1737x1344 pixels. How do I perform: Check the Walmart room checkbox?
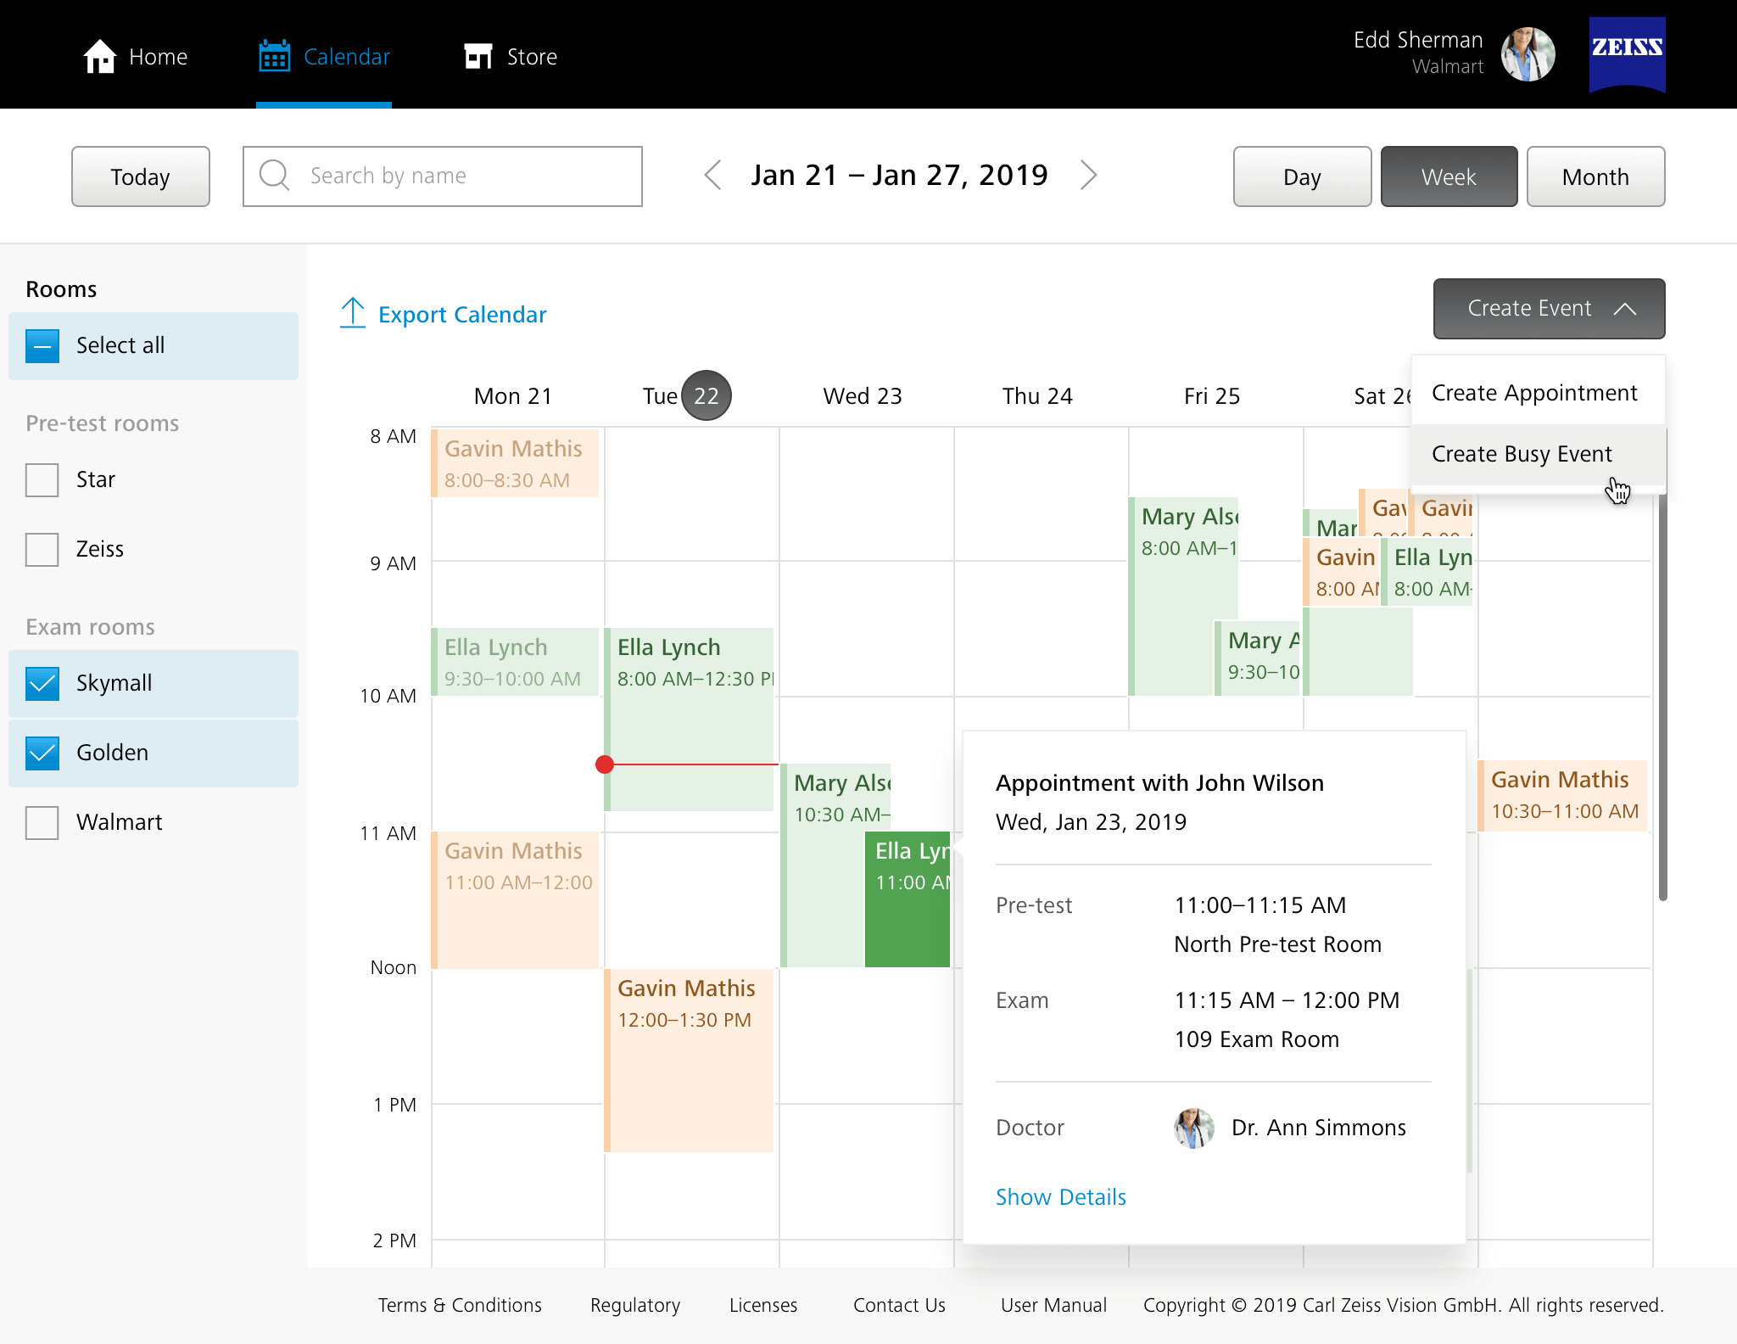pyautogui.click(x=42, y=822)
